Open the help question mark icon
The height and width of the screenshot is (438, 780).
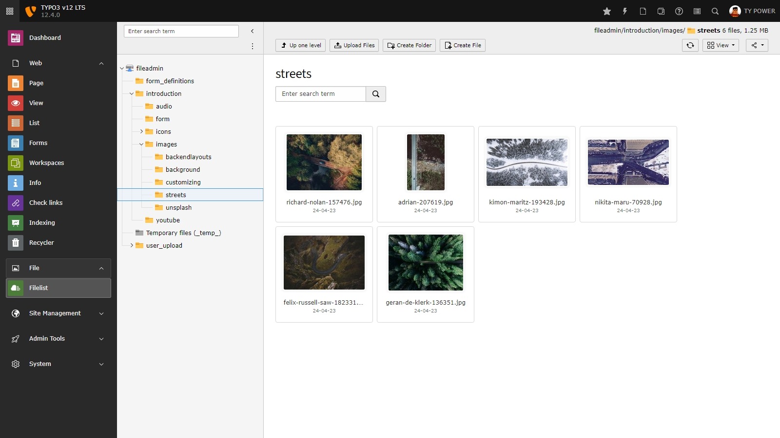[679, 11]
